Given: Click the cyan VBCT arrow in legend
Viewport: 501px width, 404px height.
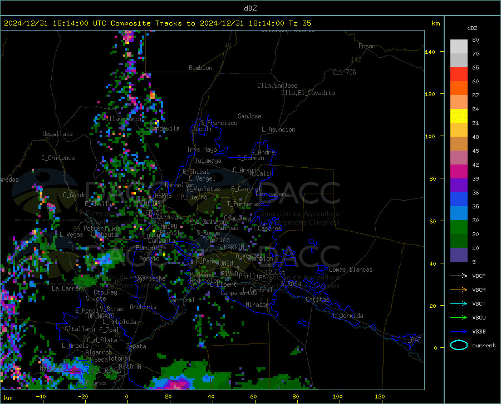Looking at the screenshot, I should [x=459, y=303].
